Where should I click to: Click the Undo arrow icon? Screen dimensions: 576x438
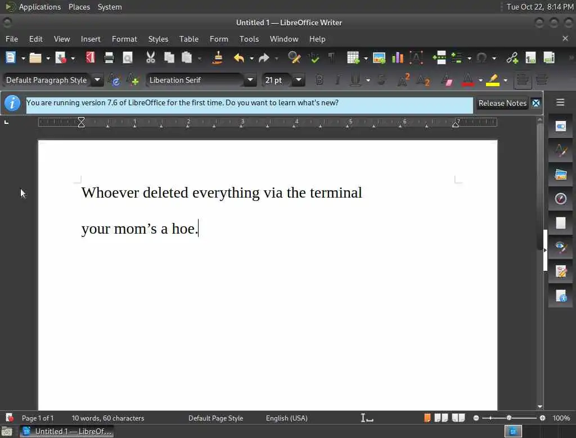coord(238,58)
